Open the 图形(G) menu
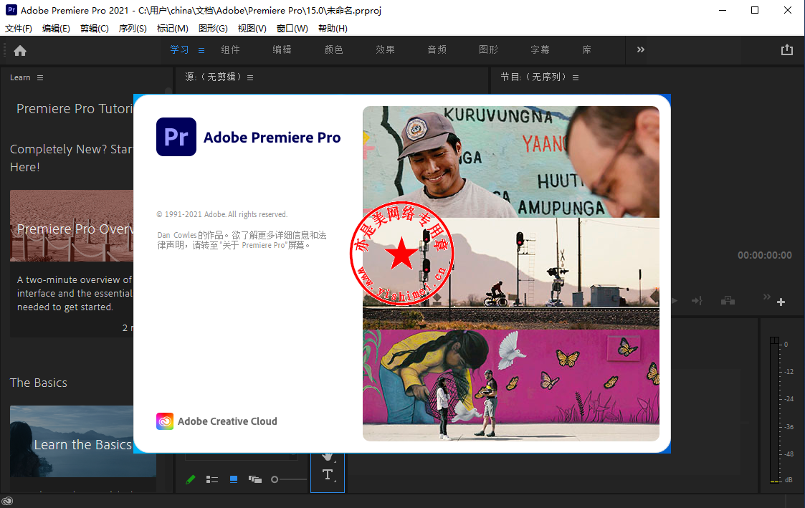 click(213, 28)
